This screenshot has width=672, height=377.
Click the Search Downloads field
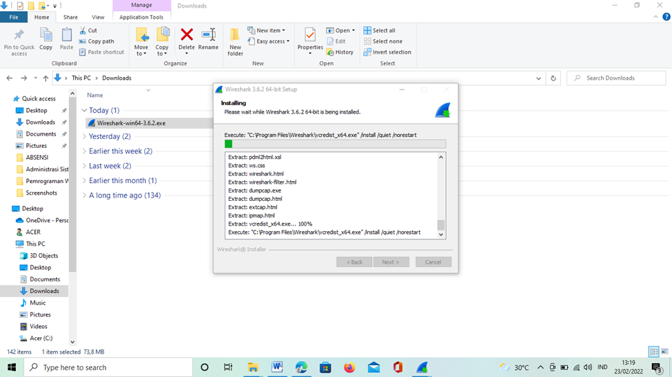pyautogui.click(x=616, y=78)
